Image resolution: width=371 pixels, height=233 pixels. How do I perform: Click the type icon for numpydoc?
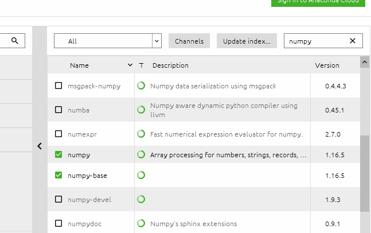coord(141,223)
